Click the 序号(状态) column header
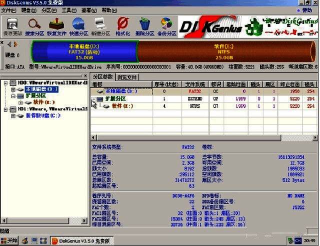Viewport: 320px width, 246px height. click(x=166, y=84)
